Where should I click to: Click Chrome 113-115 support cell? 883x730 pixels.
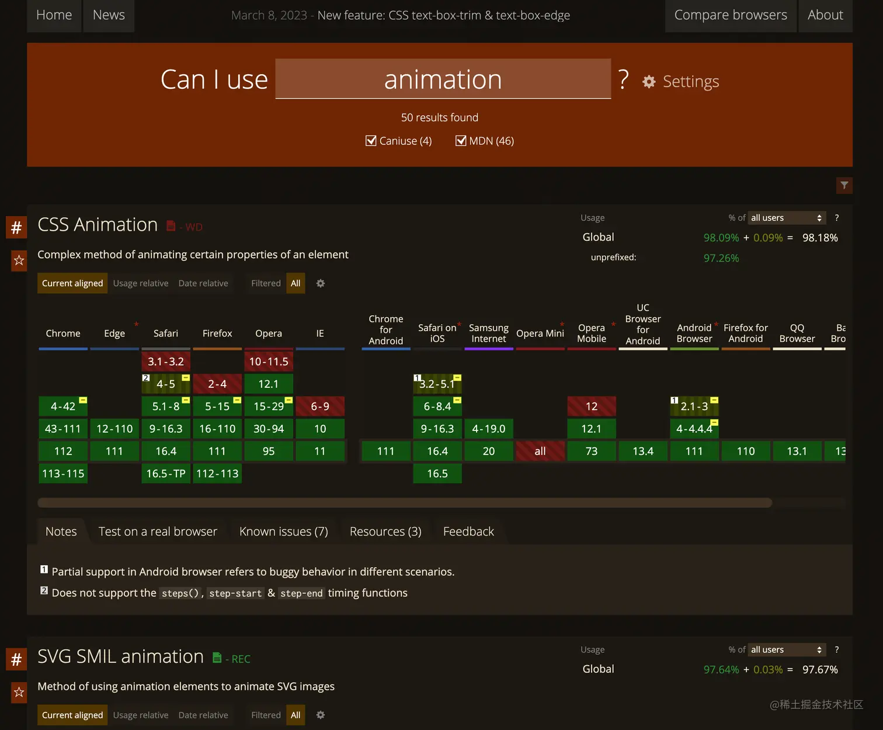63,474
